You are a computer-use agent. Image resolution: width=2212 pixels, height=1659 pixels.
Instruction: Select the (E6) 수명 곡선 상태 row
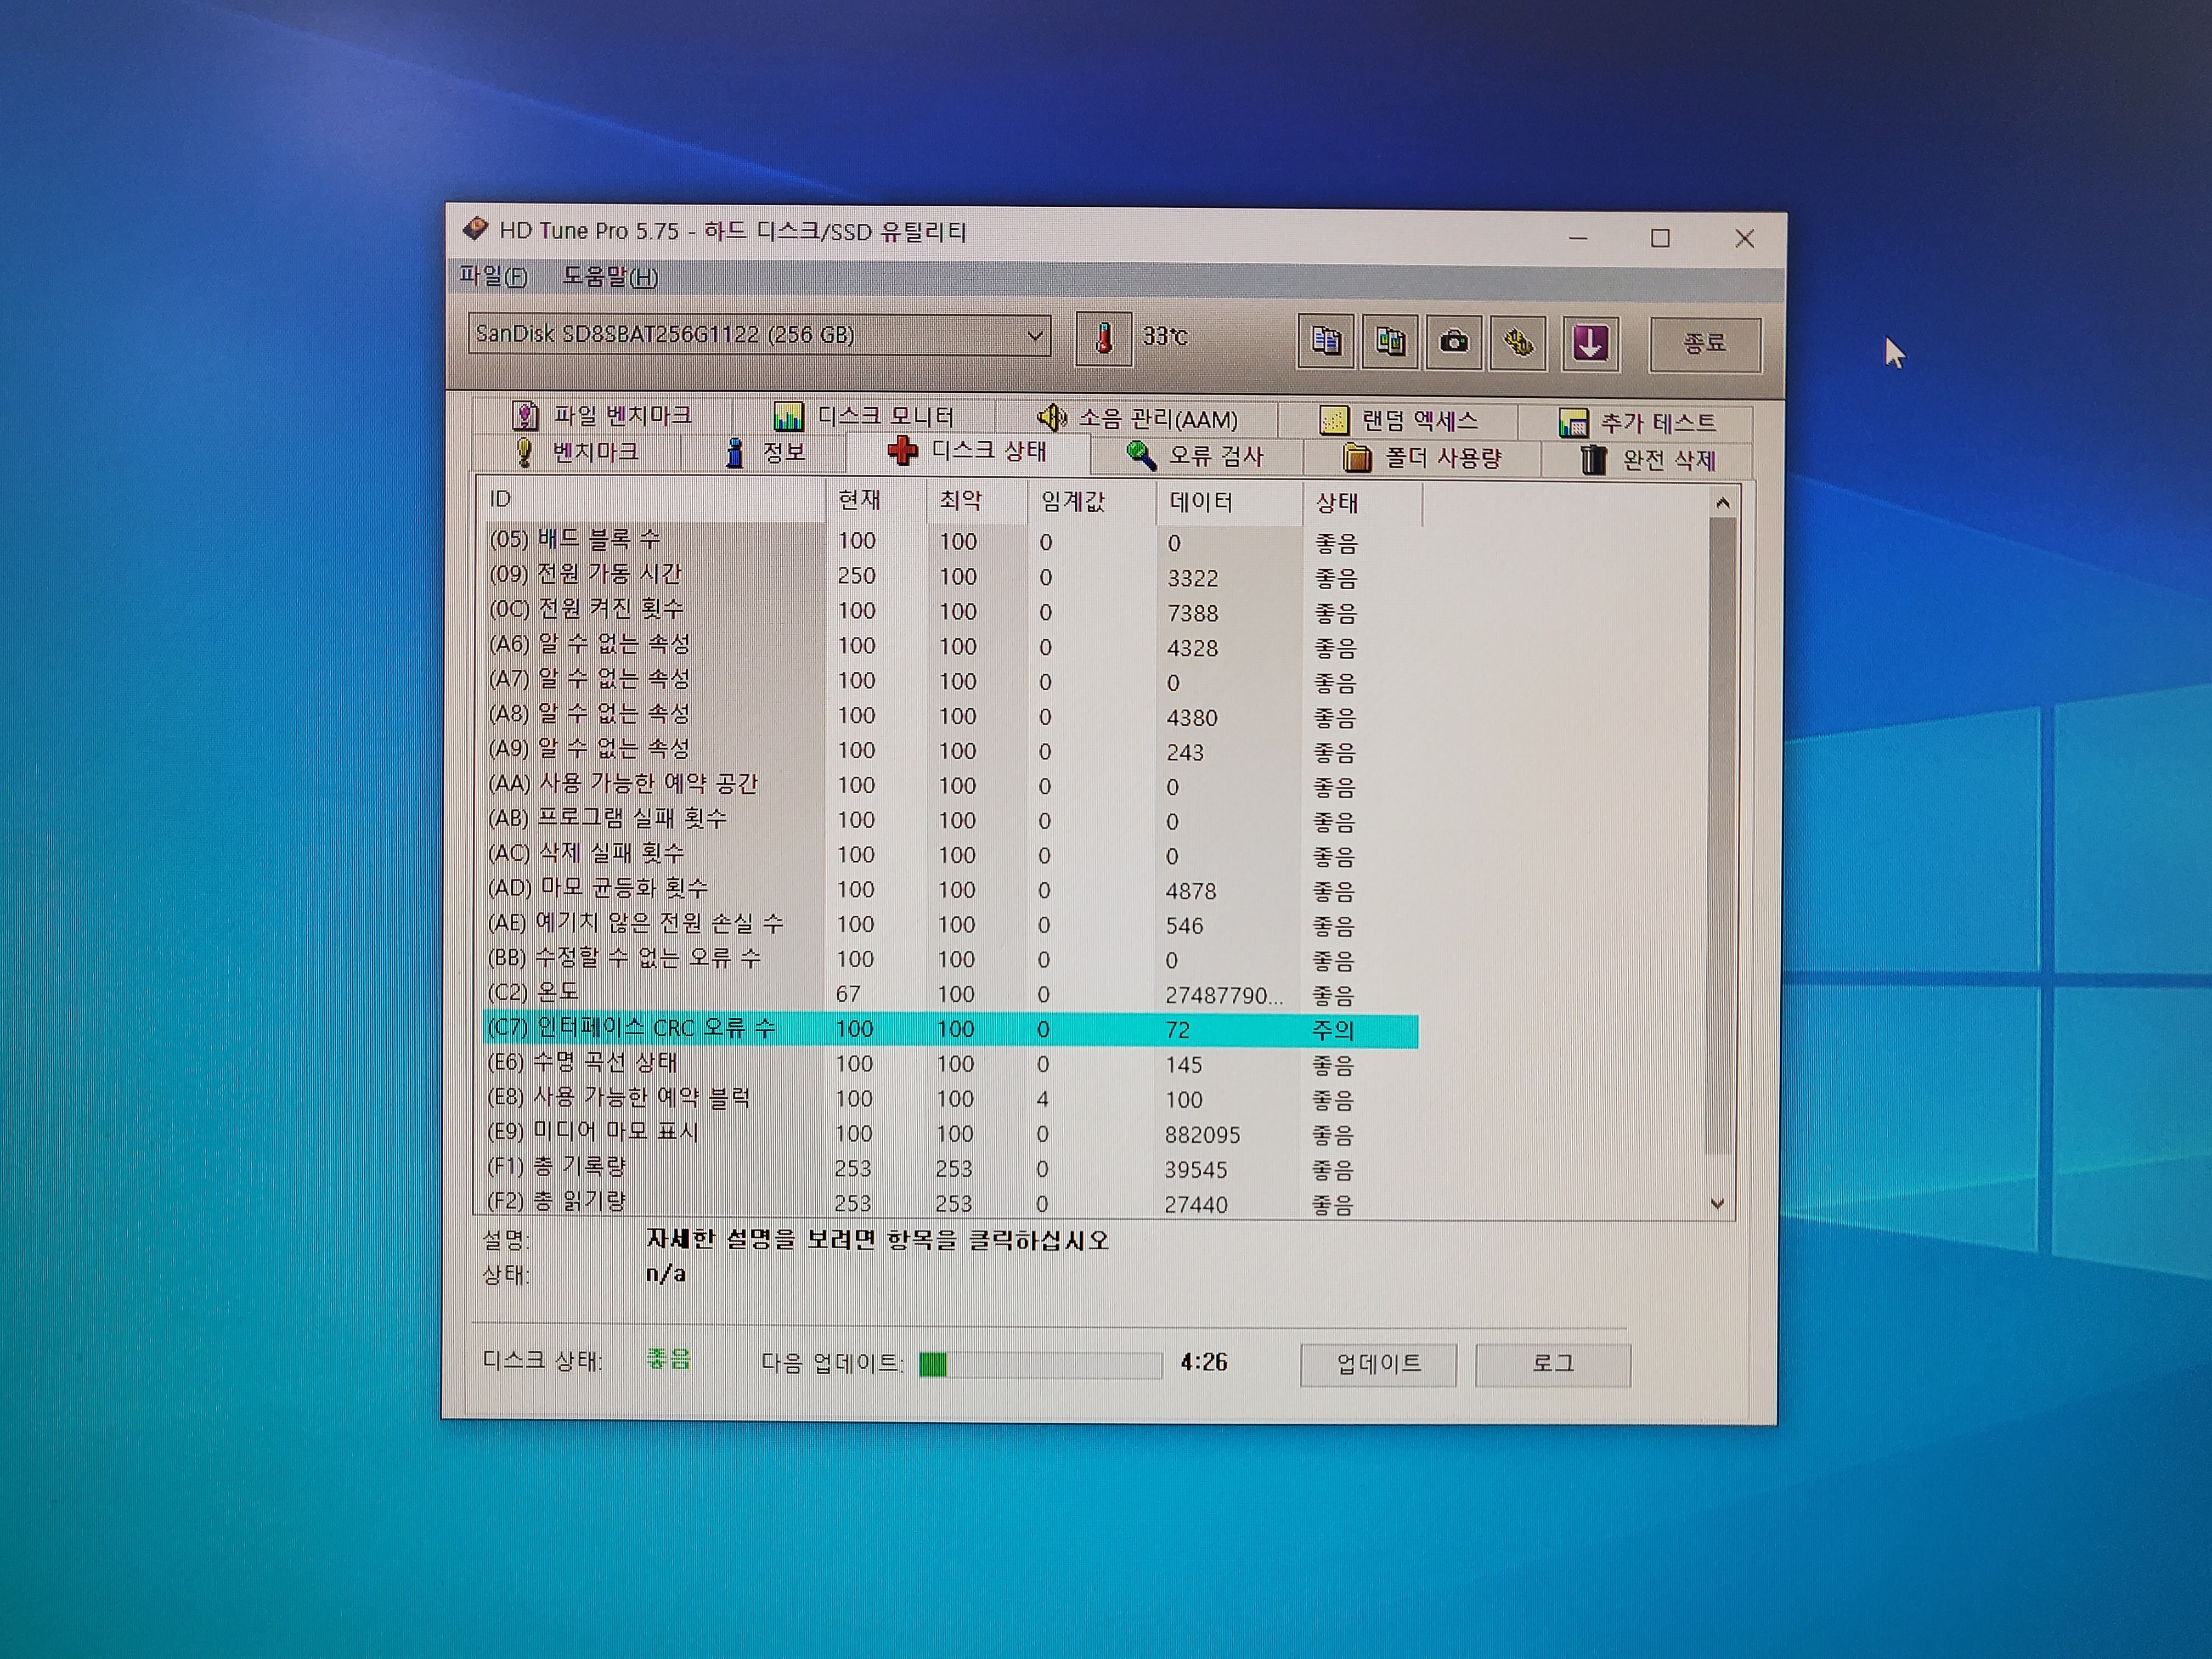(950, 1064)
